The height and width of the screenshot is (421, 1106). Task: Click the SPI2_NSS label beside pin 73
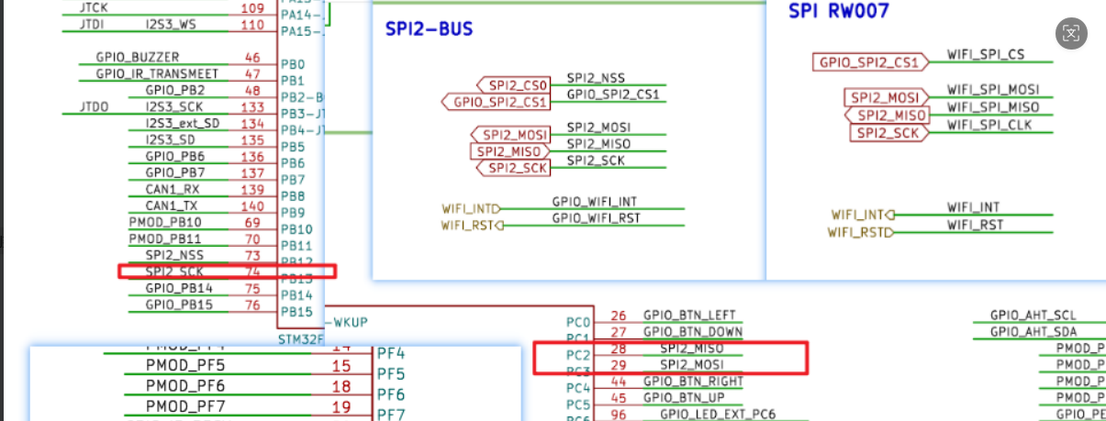pyautogui.click(x=174, y=255)
